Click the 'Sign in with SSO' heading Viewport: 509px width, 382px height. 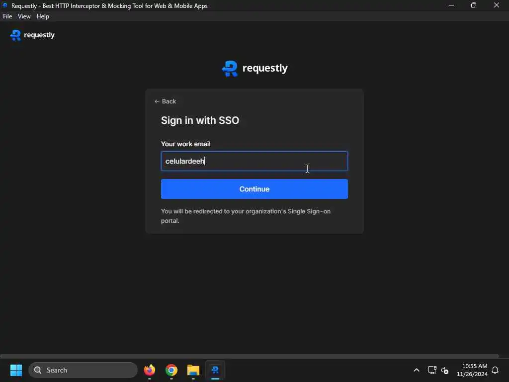point(200,120)
